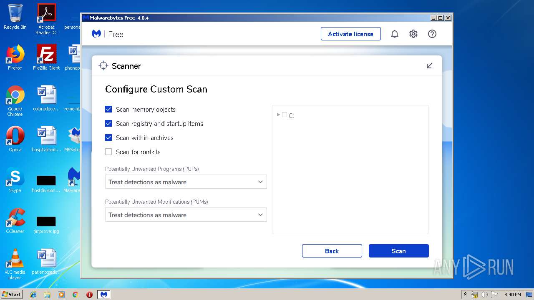The image size is (534, 300).
Task: Open Malwarebytes settings gear
Action: pyautogui.click(x=413, y=34)
